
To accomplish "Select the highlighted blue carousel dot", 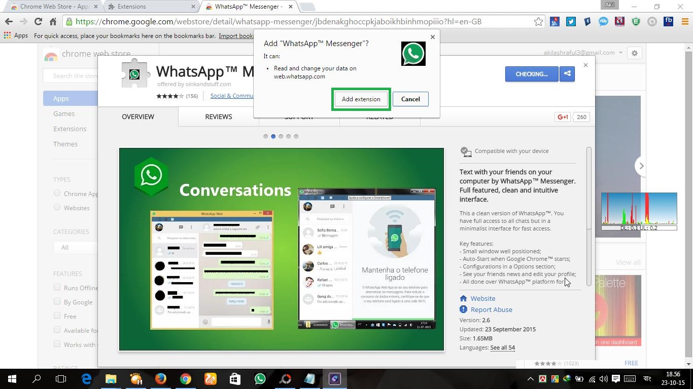I will click(x=273, y=136).
